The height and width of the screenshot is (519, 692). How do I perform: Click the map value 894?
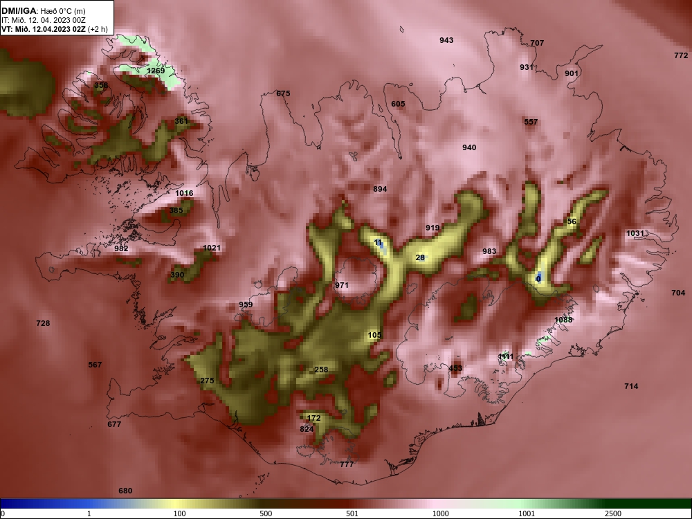coord(380,189)
